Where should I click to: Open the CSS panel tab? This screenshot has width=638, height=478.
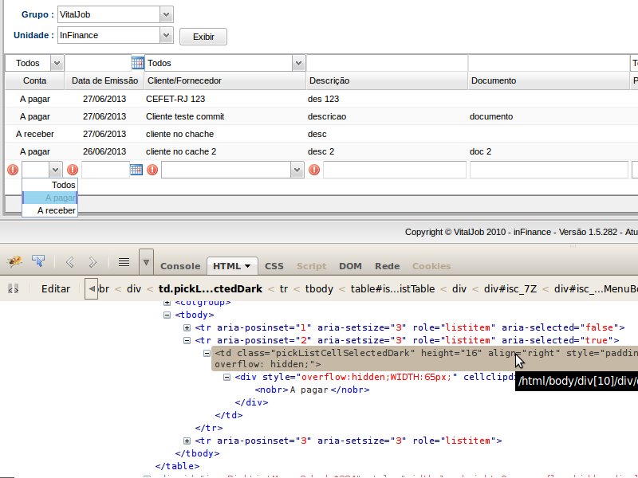(274, 266)
